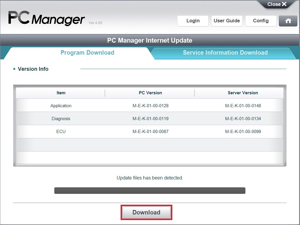Click the PC Manager logo
Screen dimensions: 300x225
pyautogui.click(x=46, y=19)
